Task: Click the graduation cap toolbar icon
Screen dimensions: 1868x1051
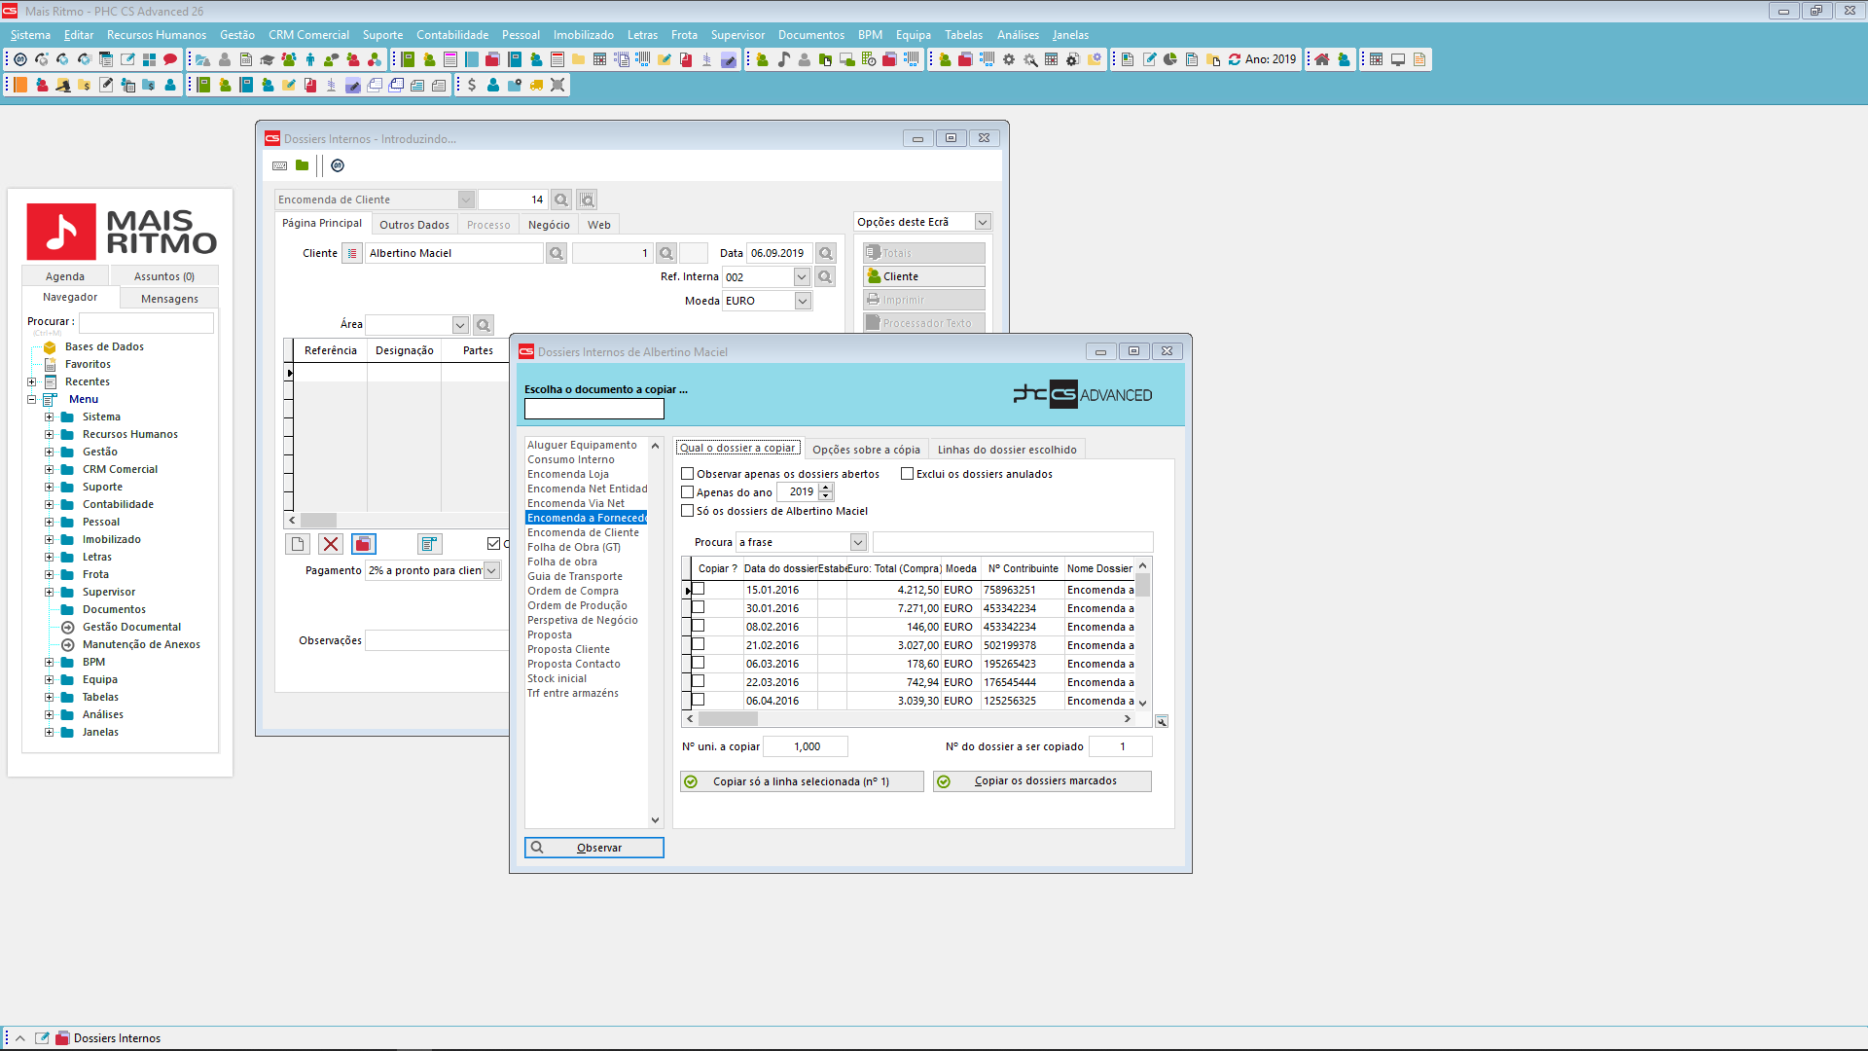Action: (268, 59)
